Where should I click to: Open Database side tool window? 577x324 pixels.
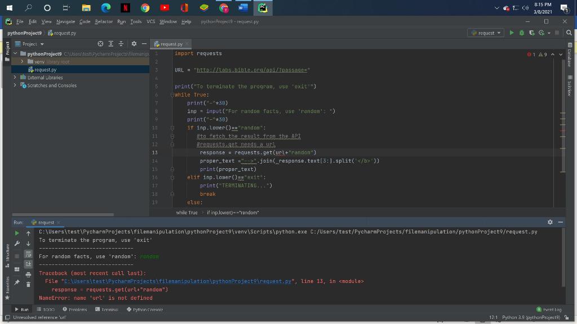tap(570, 55)
